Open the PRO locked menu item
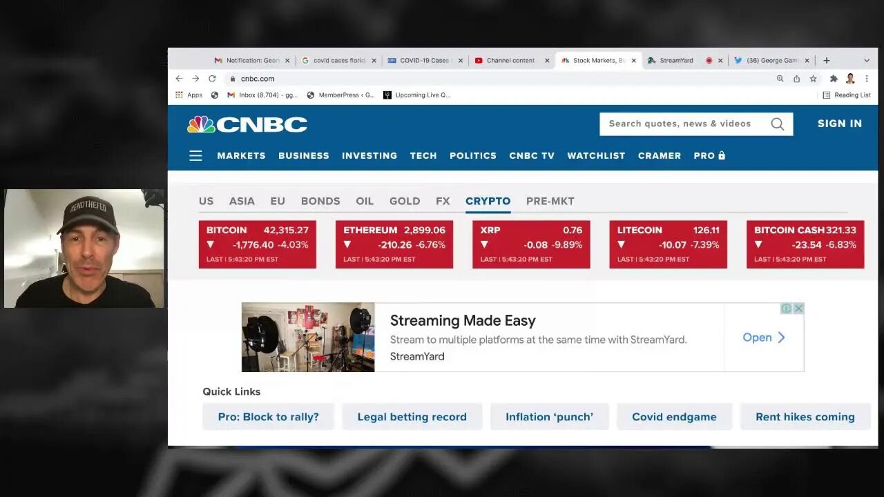 click(x=709, y=156)
